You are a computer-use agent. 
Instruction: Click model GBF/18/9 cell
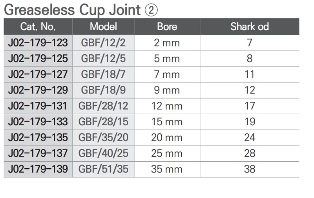[x=103, y=90]
